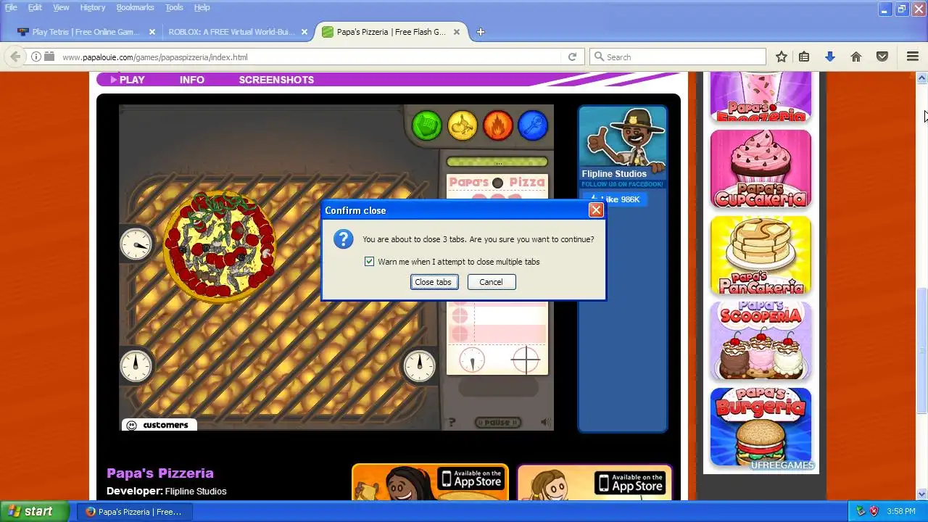928x522 pixels.
Task: Click the site information icon in address bar
Action: click(36, 57)
